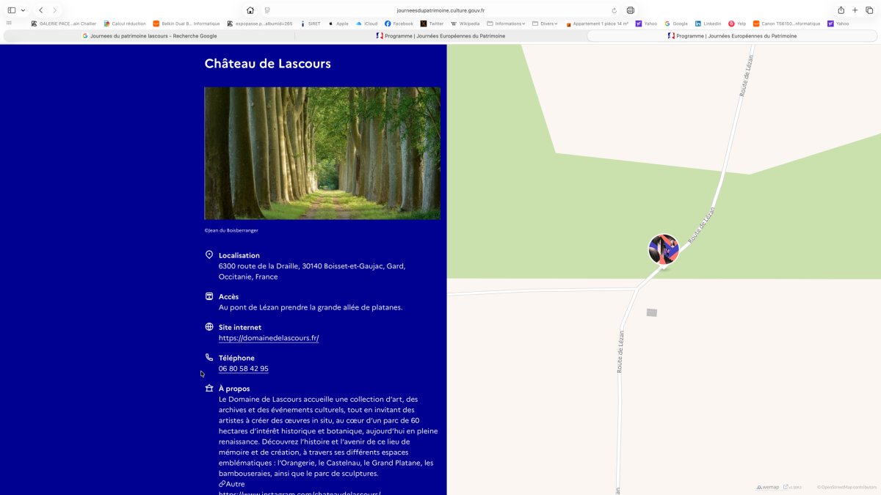The width and height of the screenshot is (881, 495).
Task: Open the Google bookmark
Action: click(676, 23)
